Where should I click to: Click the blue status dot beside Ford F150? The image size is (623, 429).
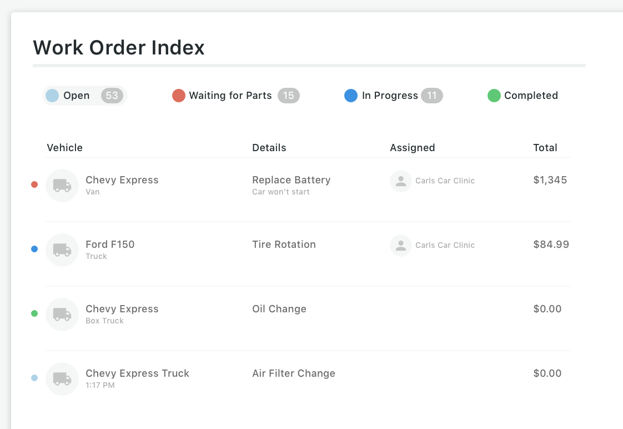click(x=34, y=249)
